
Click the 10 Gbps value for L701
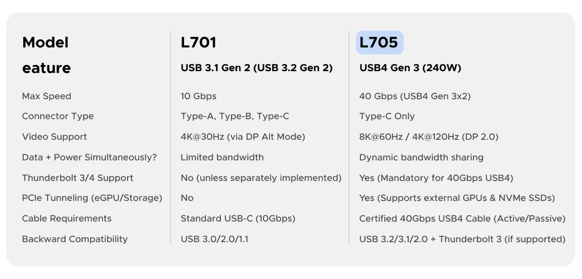coord(198,96)
